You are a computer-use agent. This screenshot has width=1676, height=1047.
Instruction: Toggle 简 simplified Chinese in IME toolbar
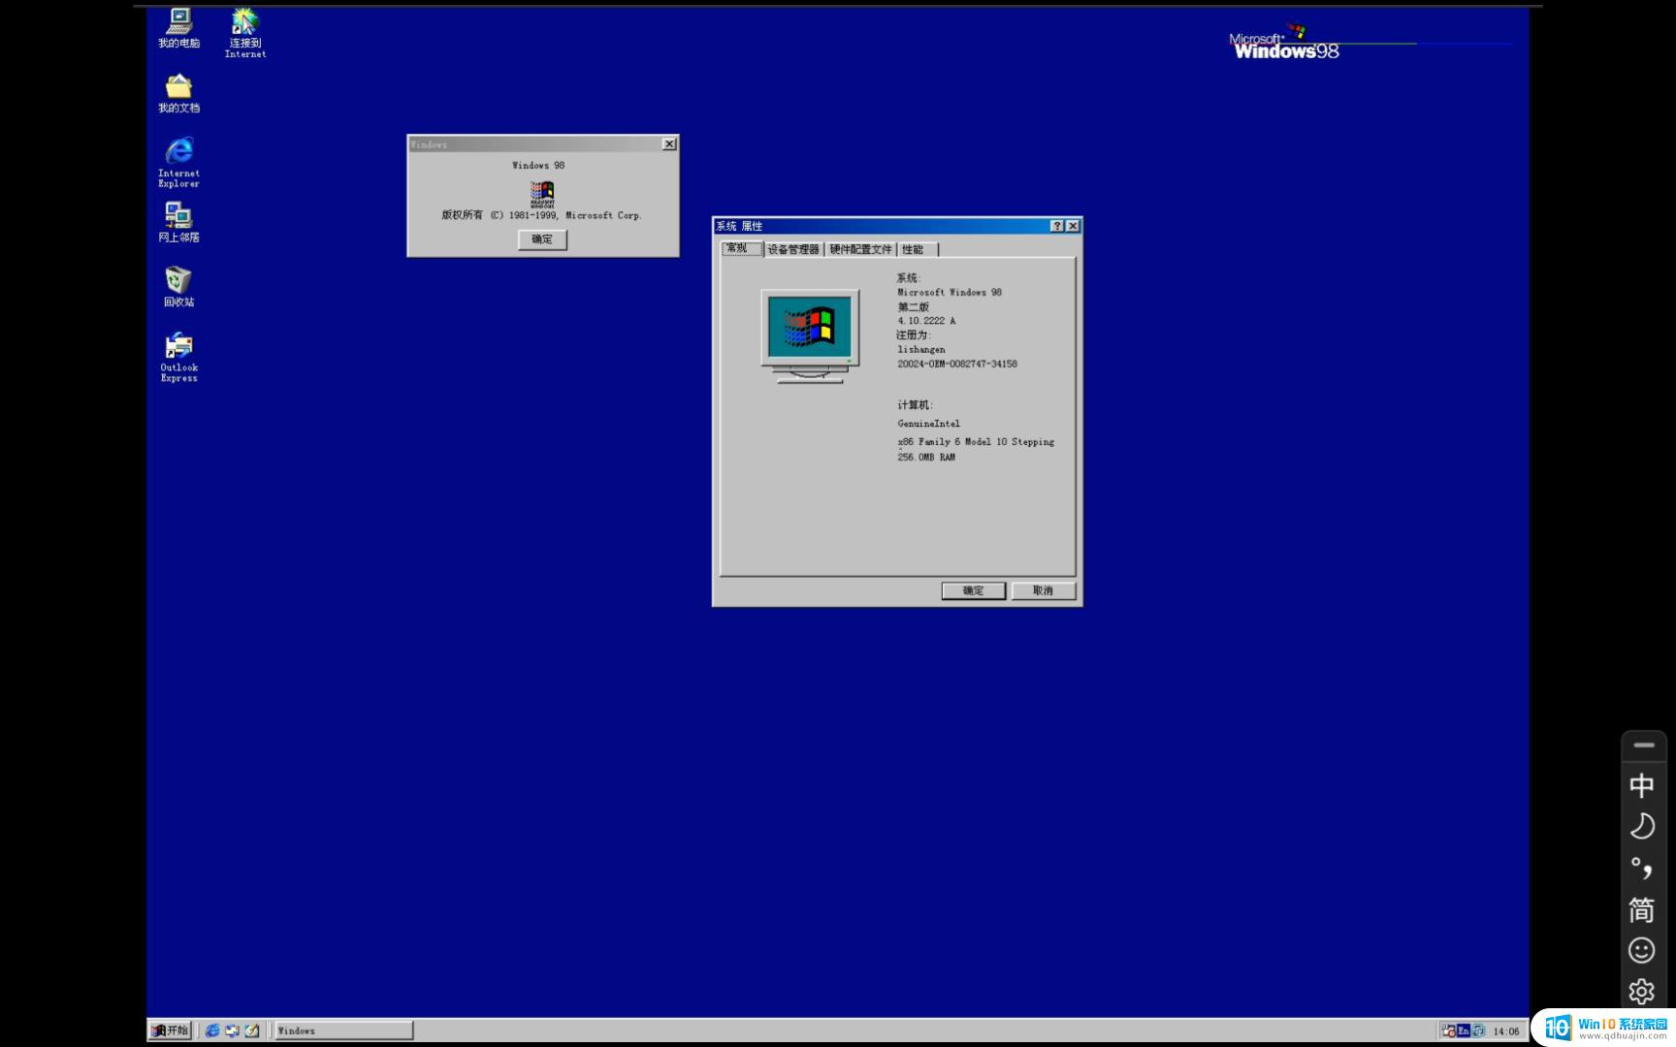[1641, 909]
